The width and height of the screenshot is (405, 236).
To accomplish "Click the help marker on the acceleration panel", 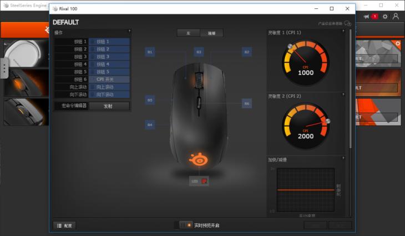I will (343, 158).
